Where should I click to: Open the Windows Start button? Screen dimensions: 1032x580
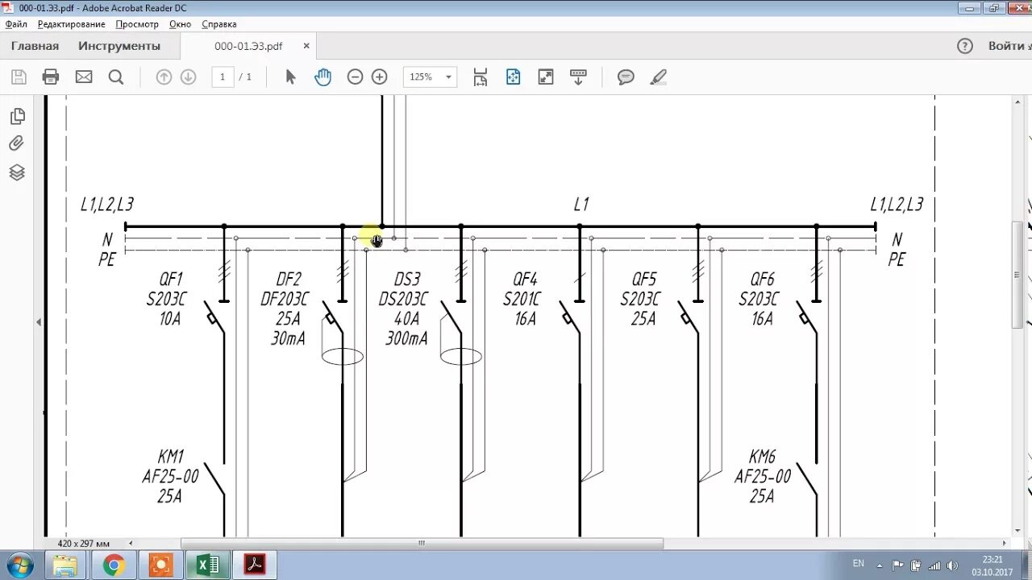20,565
